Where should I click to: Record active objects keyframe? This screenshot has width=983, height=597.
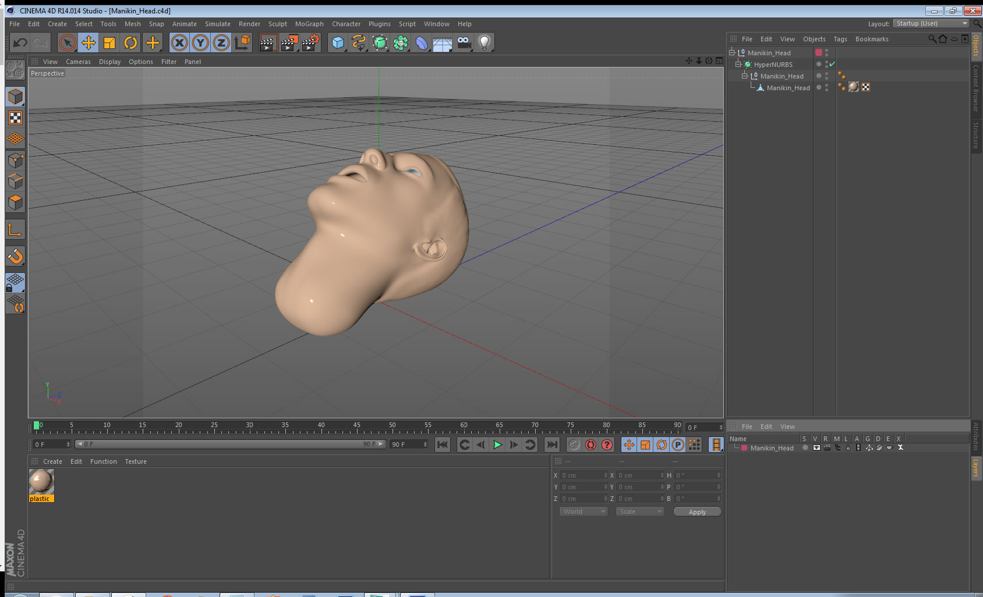pos(574,445)
